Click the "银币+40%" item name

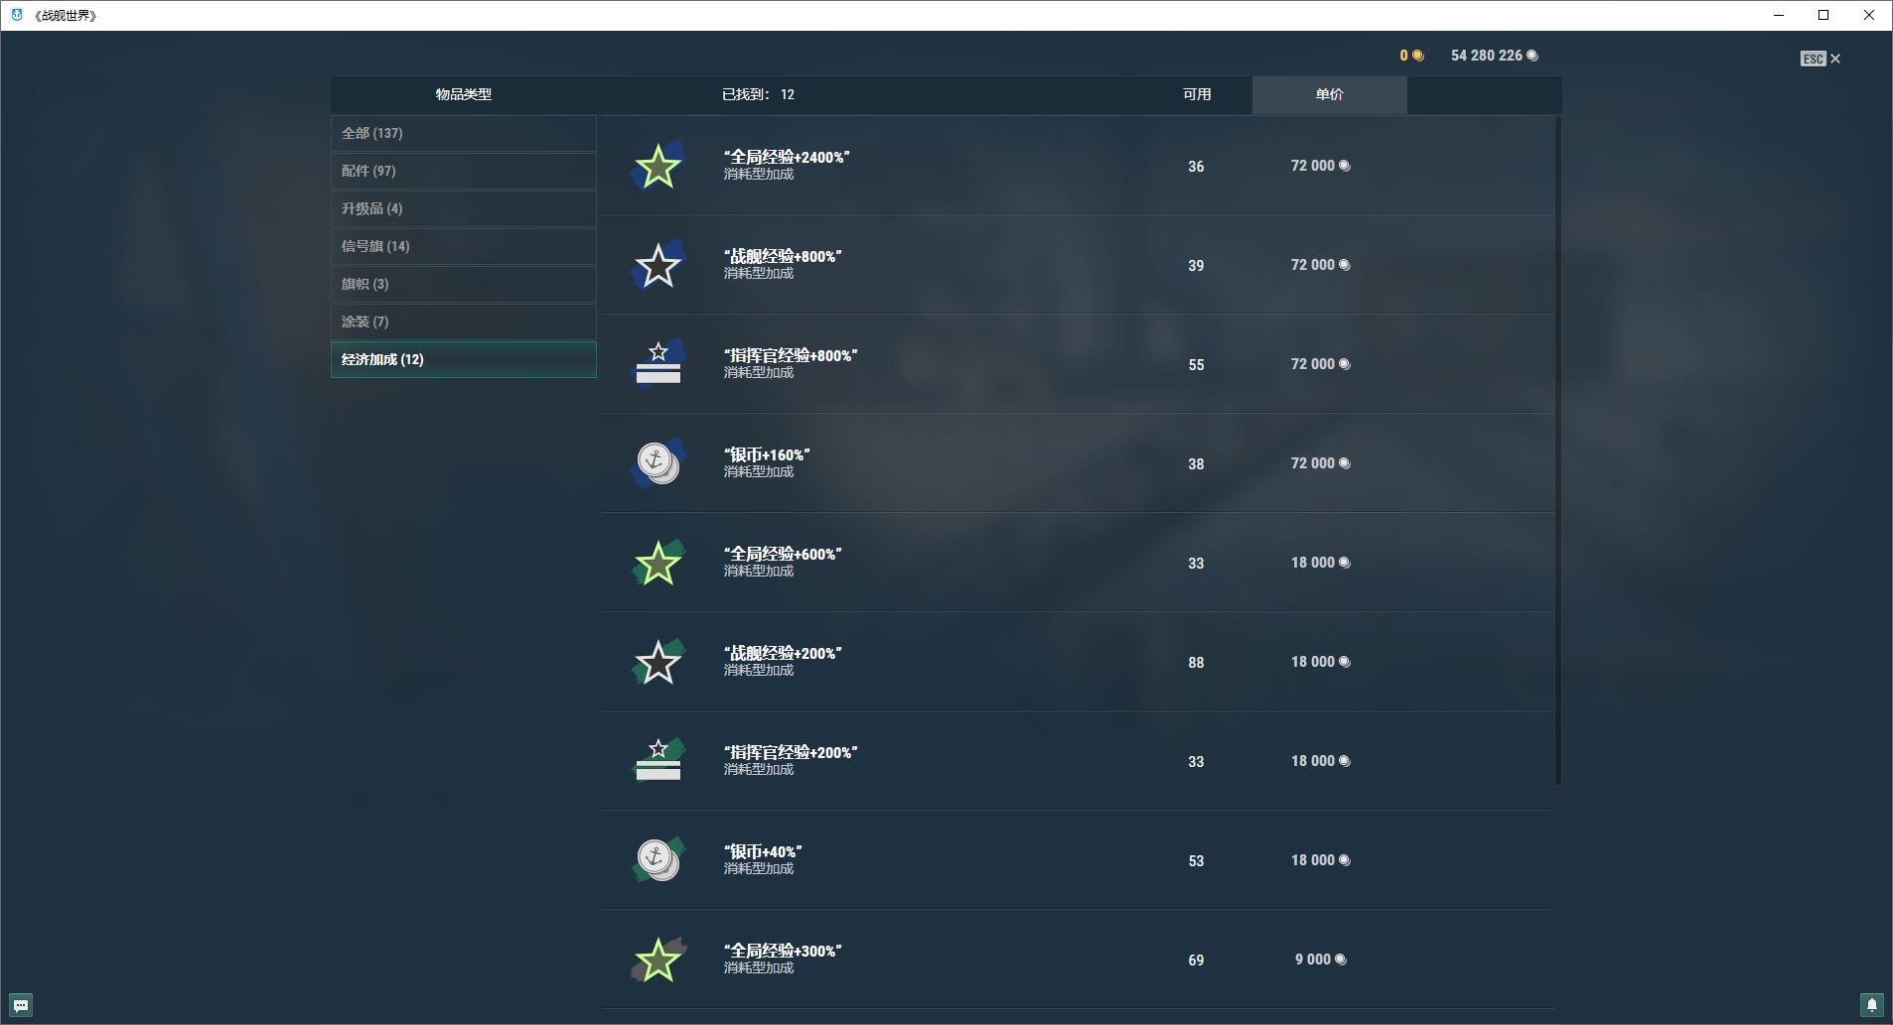click(x=763, y=851)
